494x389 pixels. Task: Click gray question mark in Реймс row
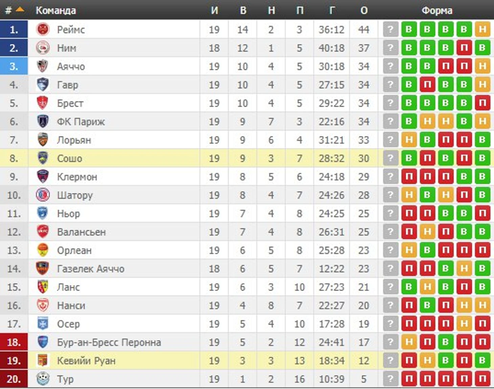tap(390, 29)
